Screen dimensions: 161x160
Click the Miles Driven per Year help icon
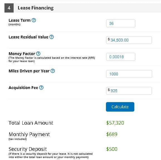pyautogui.click(x=53, y=71)
